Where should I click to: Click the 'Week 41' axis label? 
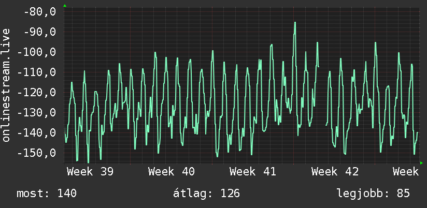point(253,172)
